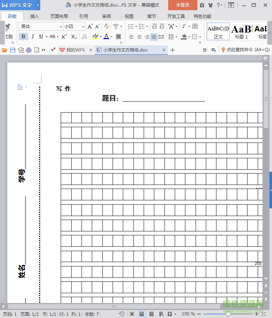This screenshot has height=318, width=272.
Task: Expand numbered list style dropdown arrow
Action: (147, 26)
